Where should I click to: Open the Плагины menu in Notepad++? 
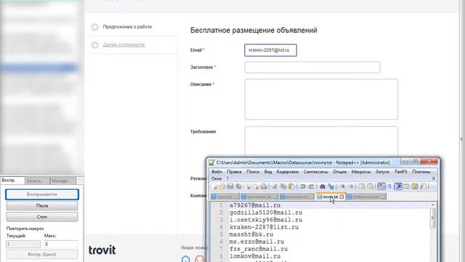tap(421, 172)
